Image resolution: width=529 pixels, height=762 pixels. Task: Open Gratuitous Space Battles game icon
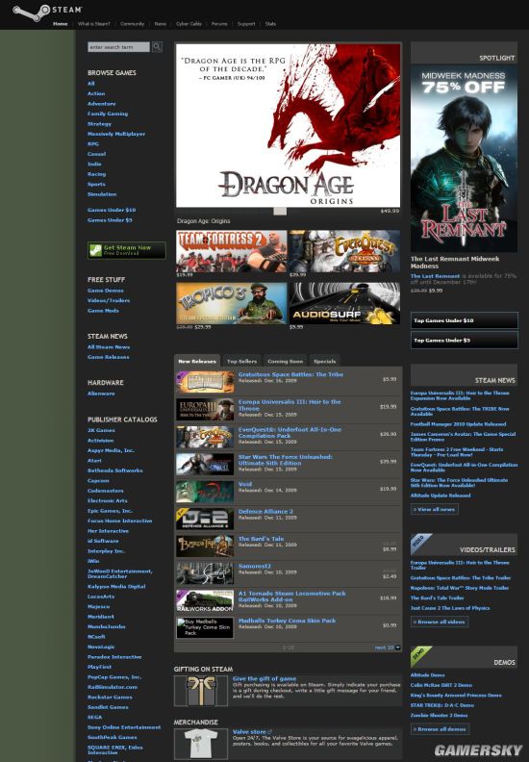point(205,382)
